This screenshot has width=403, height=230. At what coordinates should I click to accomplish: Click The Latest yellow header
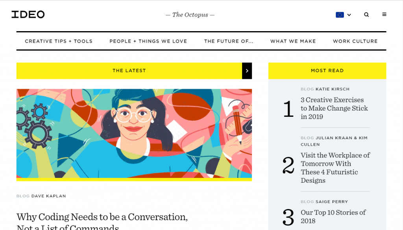pyautogui.click(x=129, y=71)
